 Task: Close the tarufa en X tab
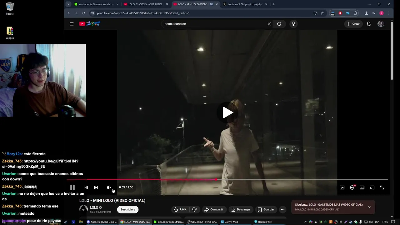coord(266,4)
